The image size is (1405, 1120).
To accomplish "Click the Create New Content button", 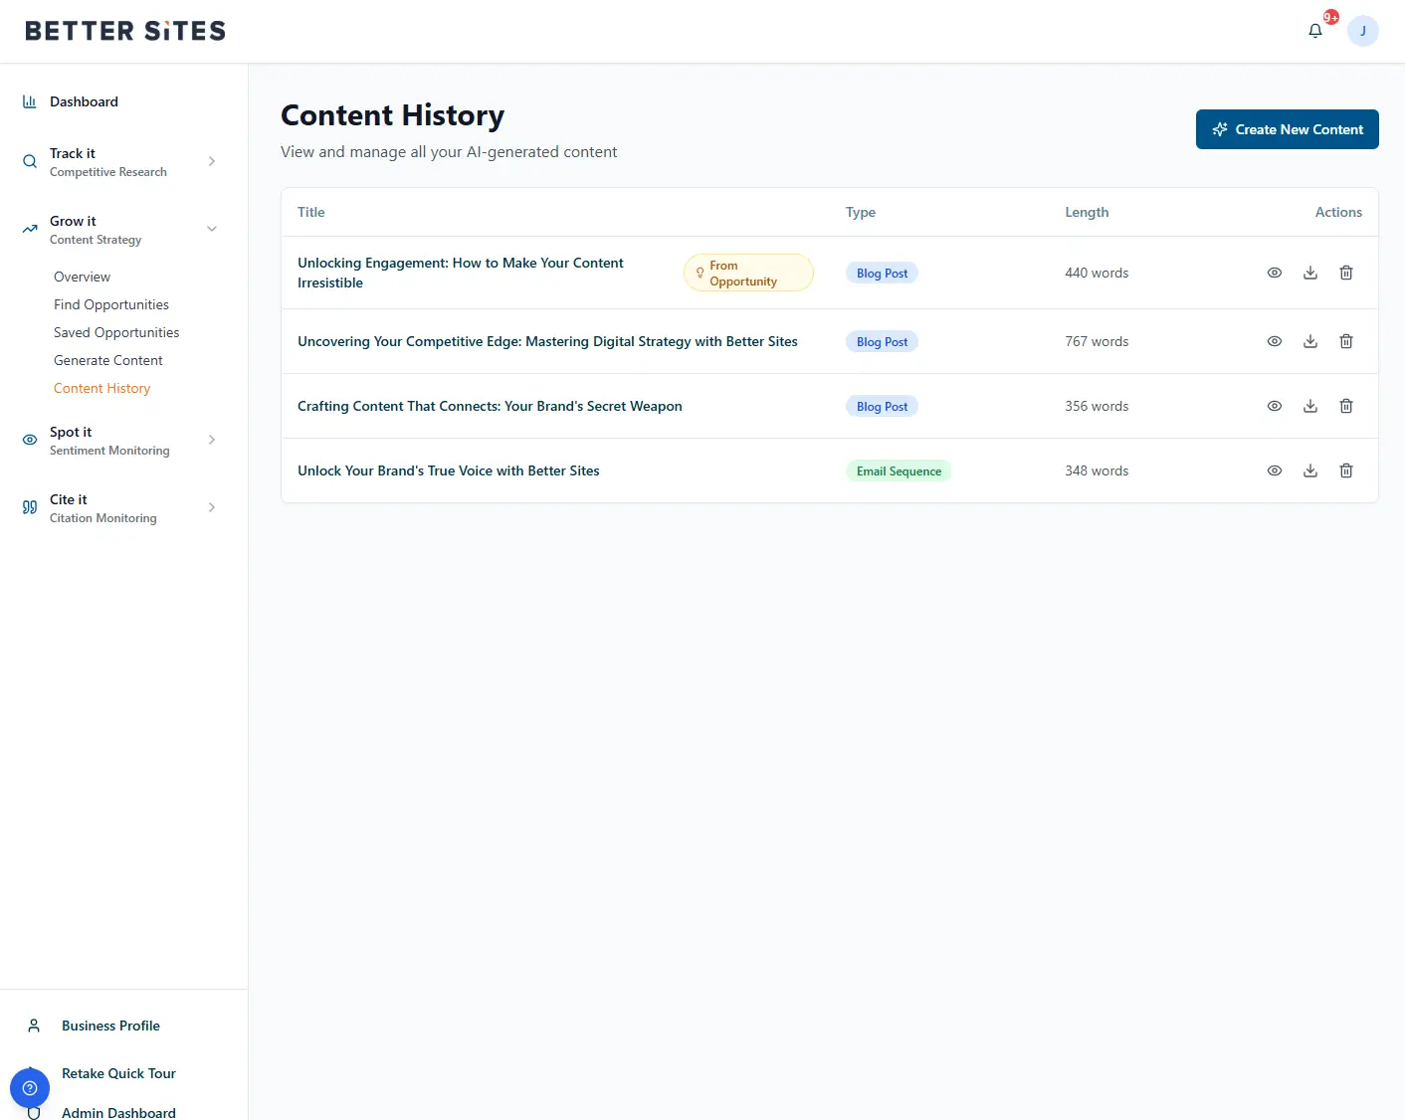I will (1287, 129).
